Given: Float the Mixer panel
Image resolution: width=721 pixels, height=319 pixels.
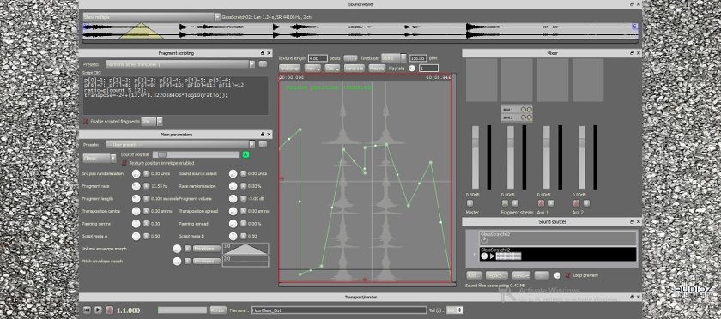Looking at the screenshot, I should point(632,53).
